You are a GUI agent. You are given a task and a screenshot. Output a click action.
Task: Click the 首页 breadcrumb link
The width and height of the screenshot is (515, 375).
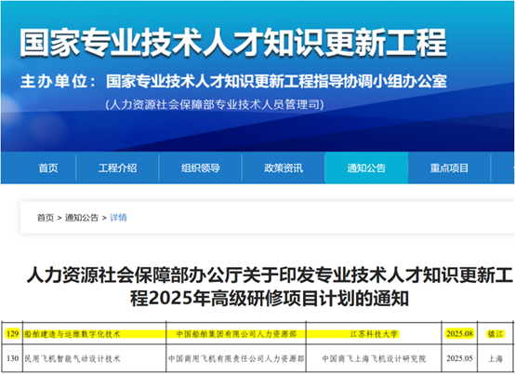(x=46, y=218)
